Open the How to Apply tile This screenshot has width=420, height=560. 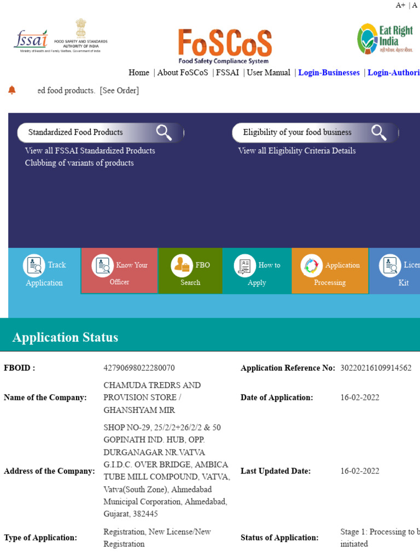click(x=257, y=271)
